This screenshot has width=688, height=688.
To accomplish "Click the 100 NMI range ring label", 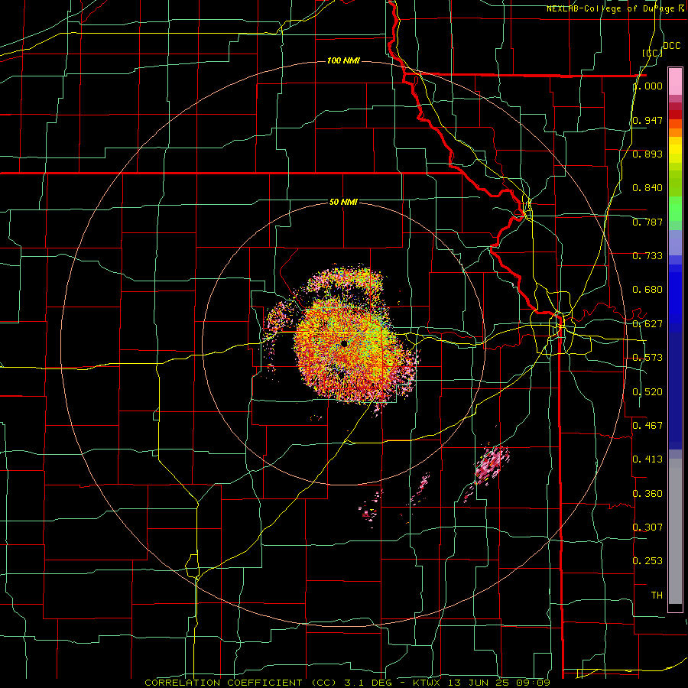I will tap(343, 60).
